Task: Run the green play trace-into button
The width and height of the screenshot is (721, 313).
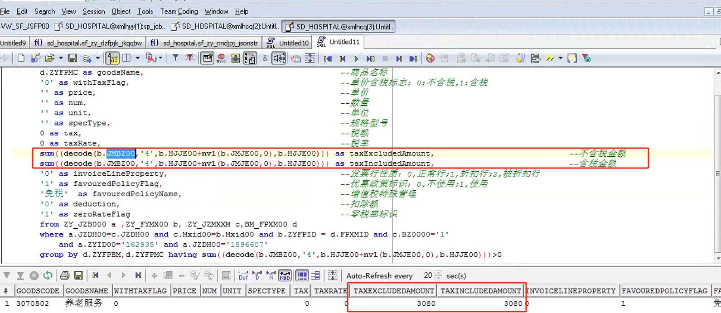Action: click(x=356, y=58)
